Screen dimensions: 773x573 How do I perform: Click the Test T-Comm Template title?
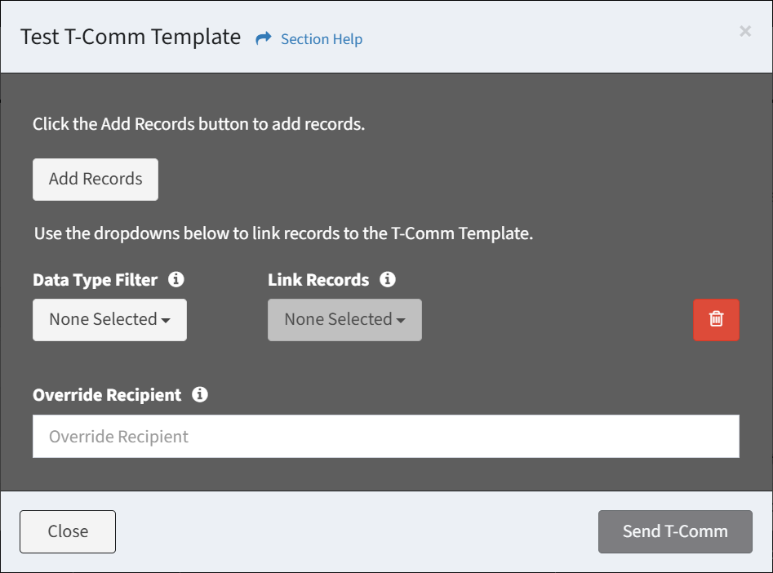coord(131,37)
